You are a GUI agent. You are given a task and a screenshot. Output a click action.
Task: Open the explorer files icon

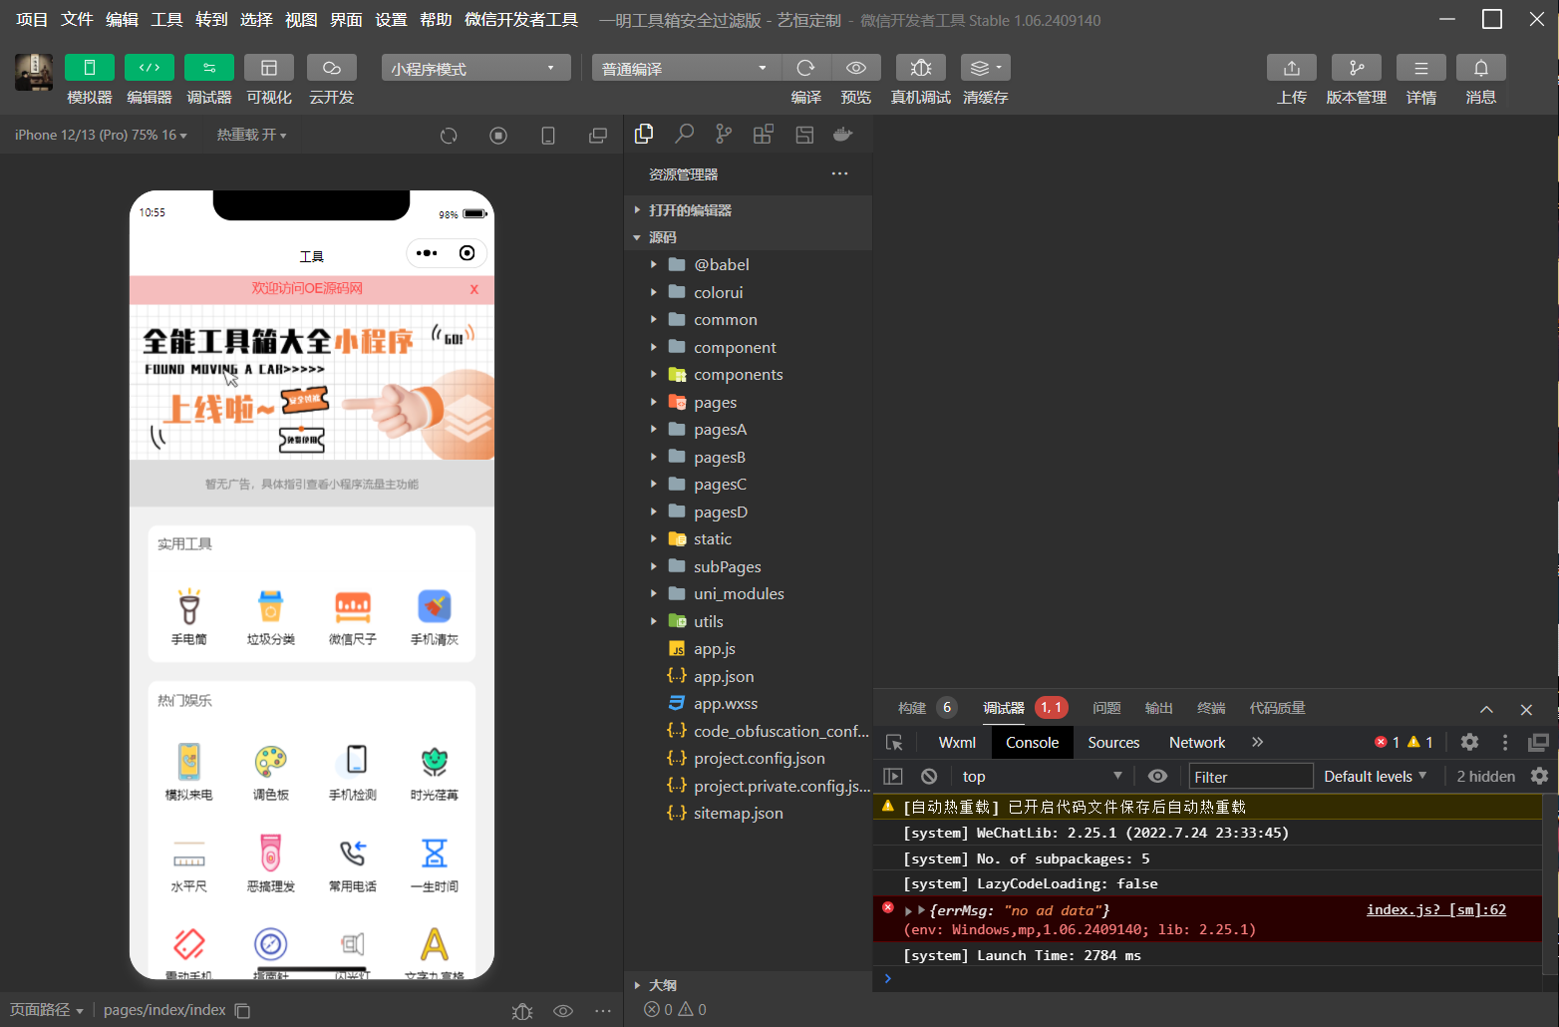(x=644, y=134)
